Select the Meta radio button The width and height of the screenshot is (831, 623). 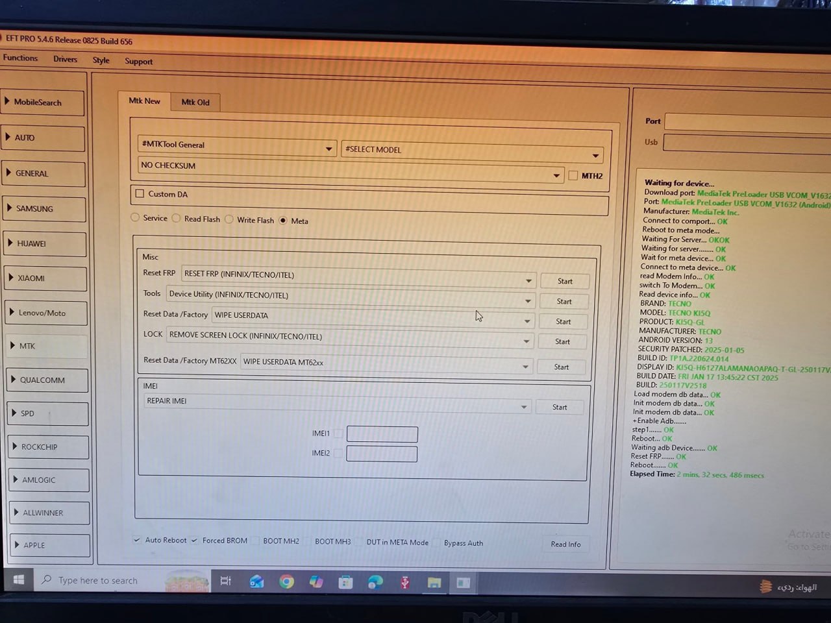(x=283, y=221)
